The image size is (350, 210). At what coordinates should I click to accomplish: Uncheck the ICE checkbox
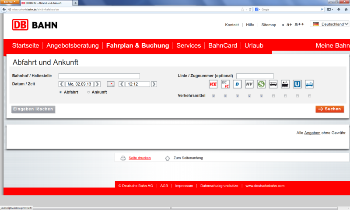point(213,96)
